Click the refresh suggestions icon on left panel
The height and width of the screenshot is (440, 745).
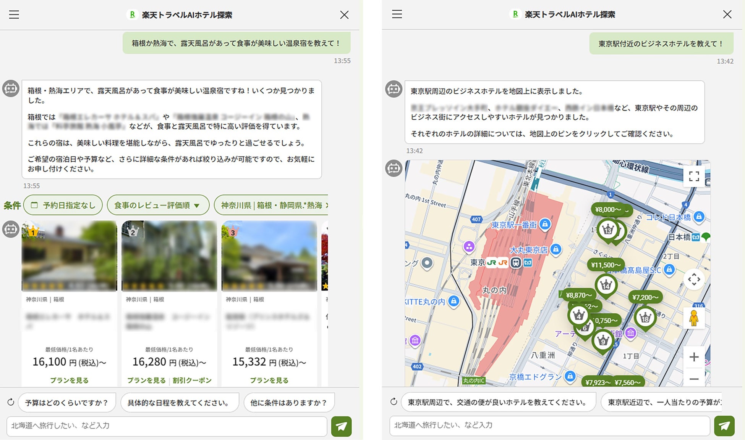tap(11, 402)
